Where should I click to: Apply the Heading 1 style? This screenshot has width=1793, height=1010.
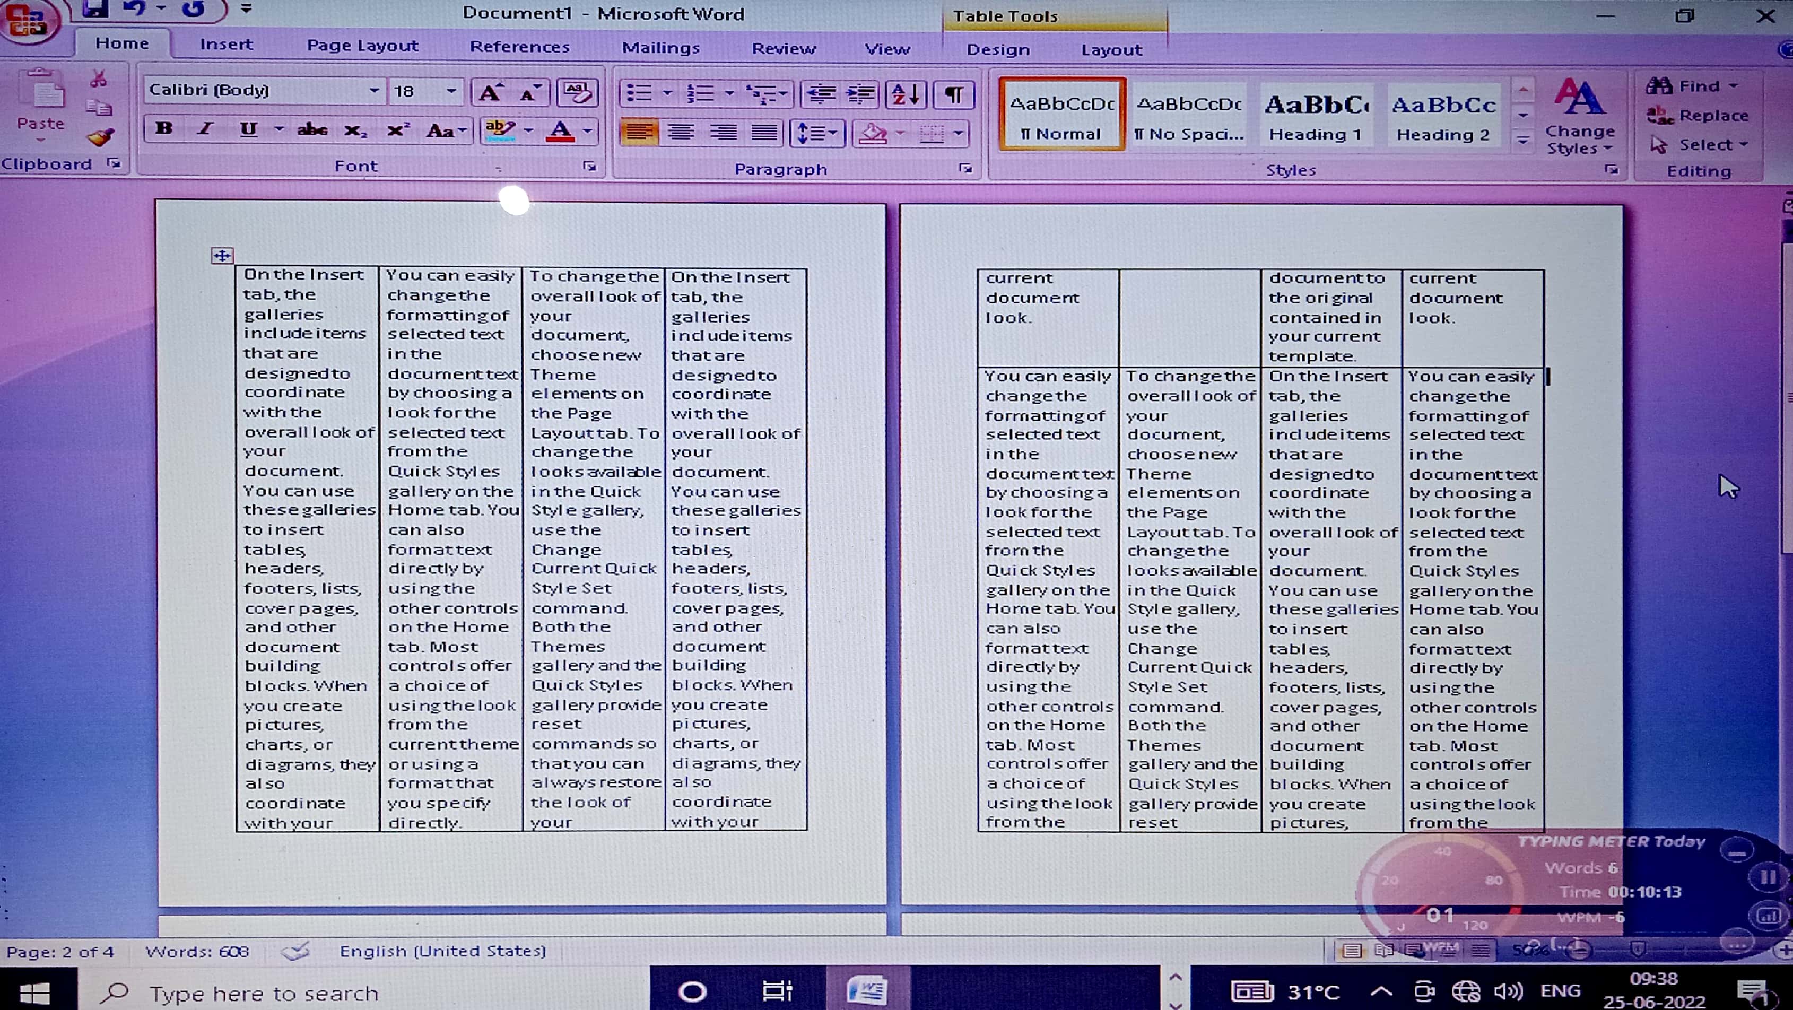pyautogui.click(x=1316, y=116)
